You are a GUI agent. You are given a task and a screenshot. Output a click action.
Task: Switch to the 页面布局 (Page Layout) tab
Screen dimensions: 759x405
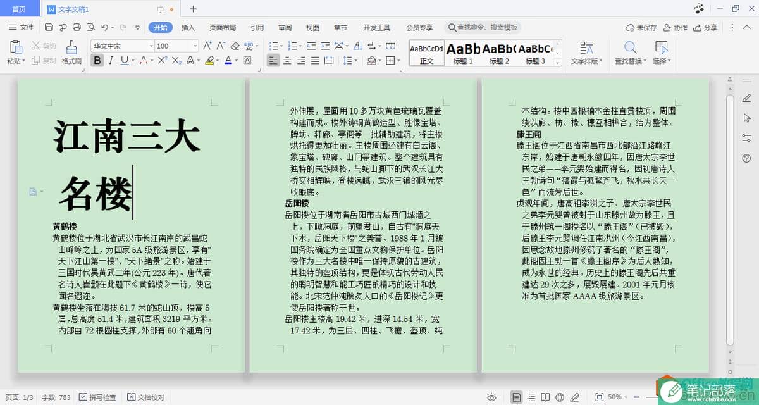coord(223,27)
